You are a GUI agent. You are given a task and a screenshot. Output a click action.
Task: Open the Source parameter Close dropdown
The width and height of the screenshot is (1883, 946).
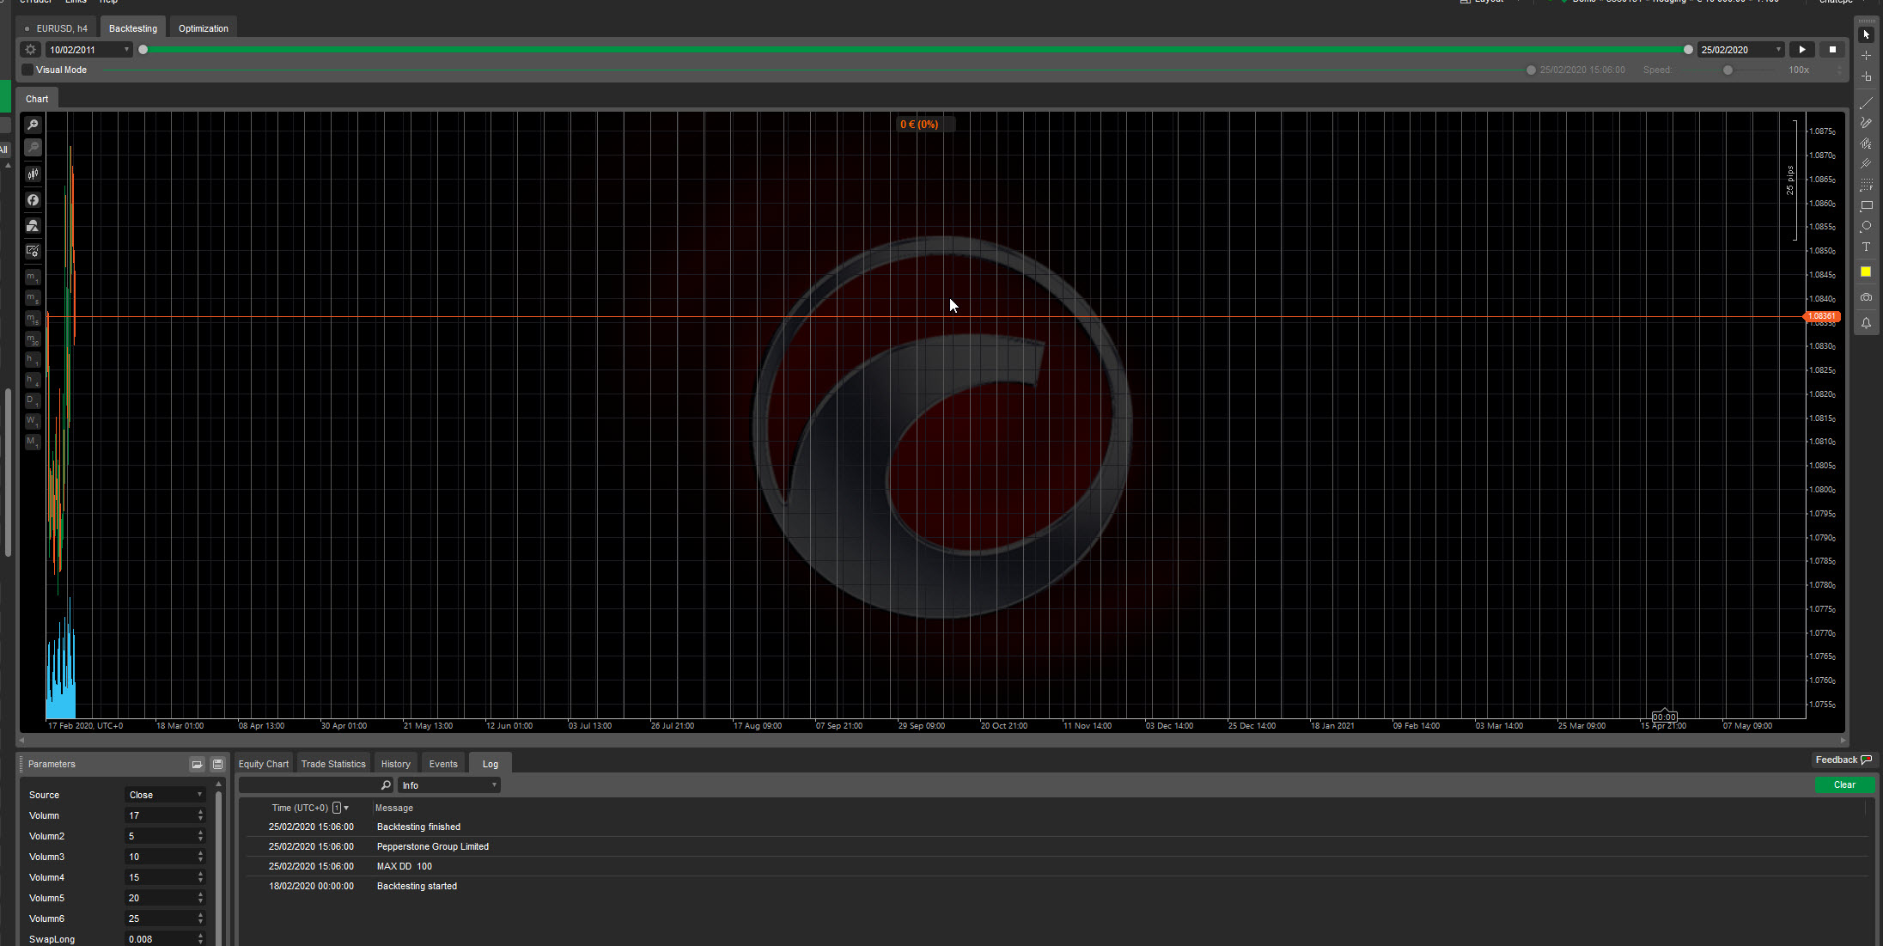pos(166,795)
